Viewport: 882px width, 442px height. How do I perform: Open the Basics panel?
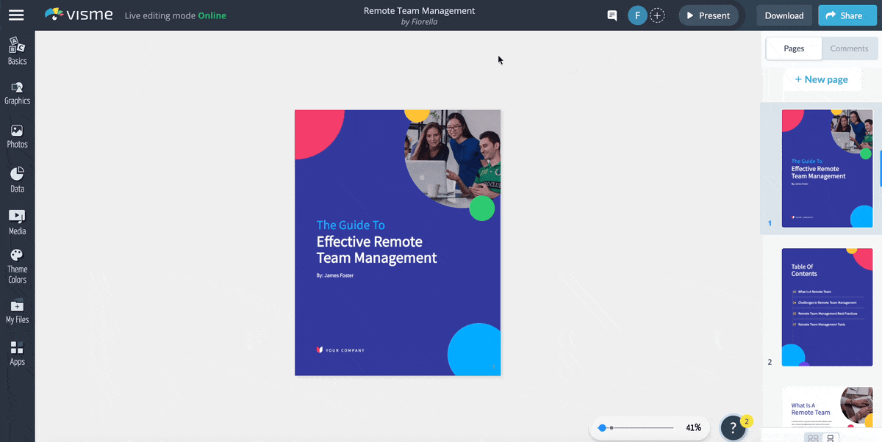click(17, 50)
